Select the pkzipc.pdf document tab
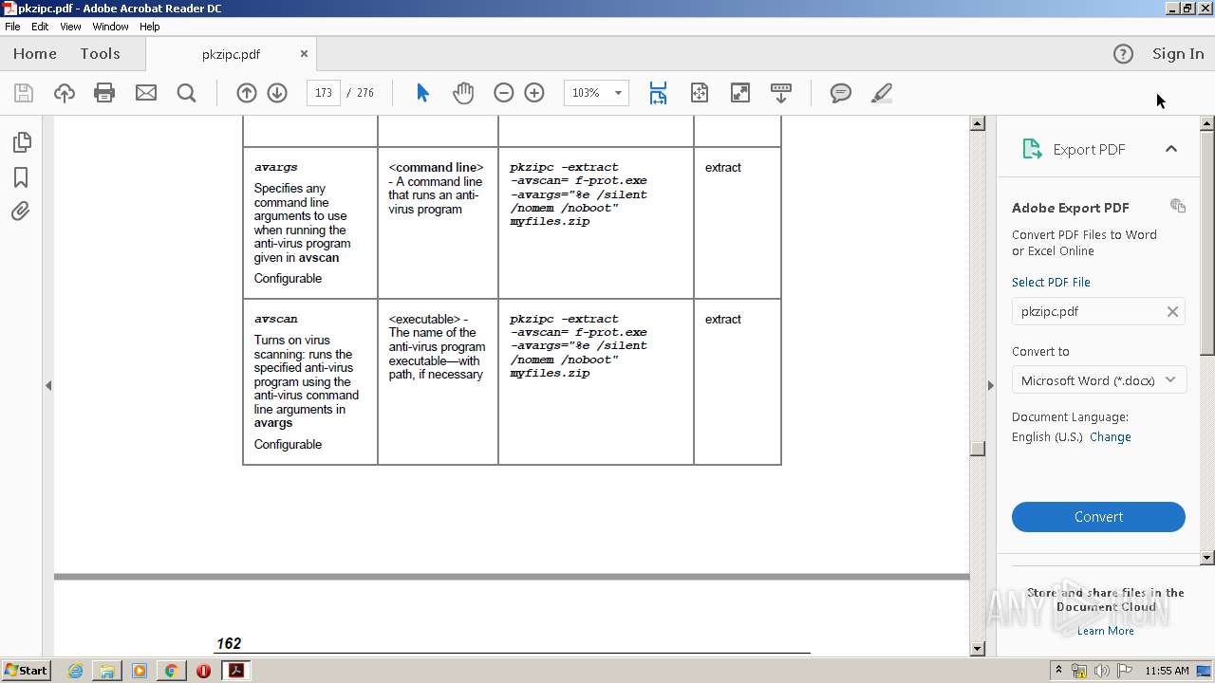This screenshot has width=1215, height=683. [231, 54]
